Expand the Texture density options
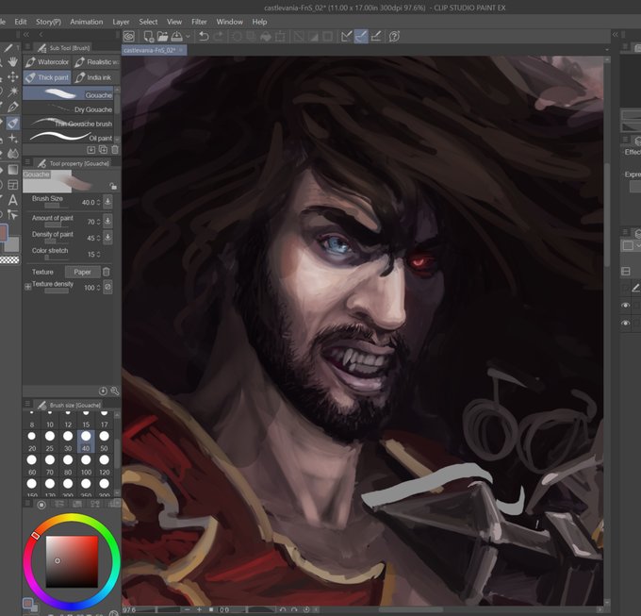The width and height of the screenshot is (641, 616). [27, 287]
